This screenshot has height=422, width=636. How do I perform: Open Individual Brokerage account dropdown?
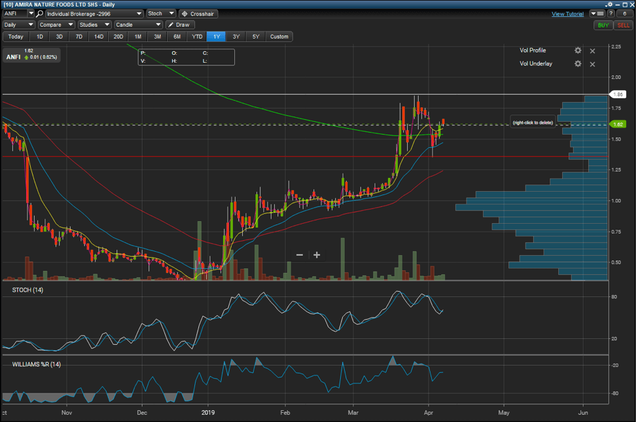click(x=94, y=14)
